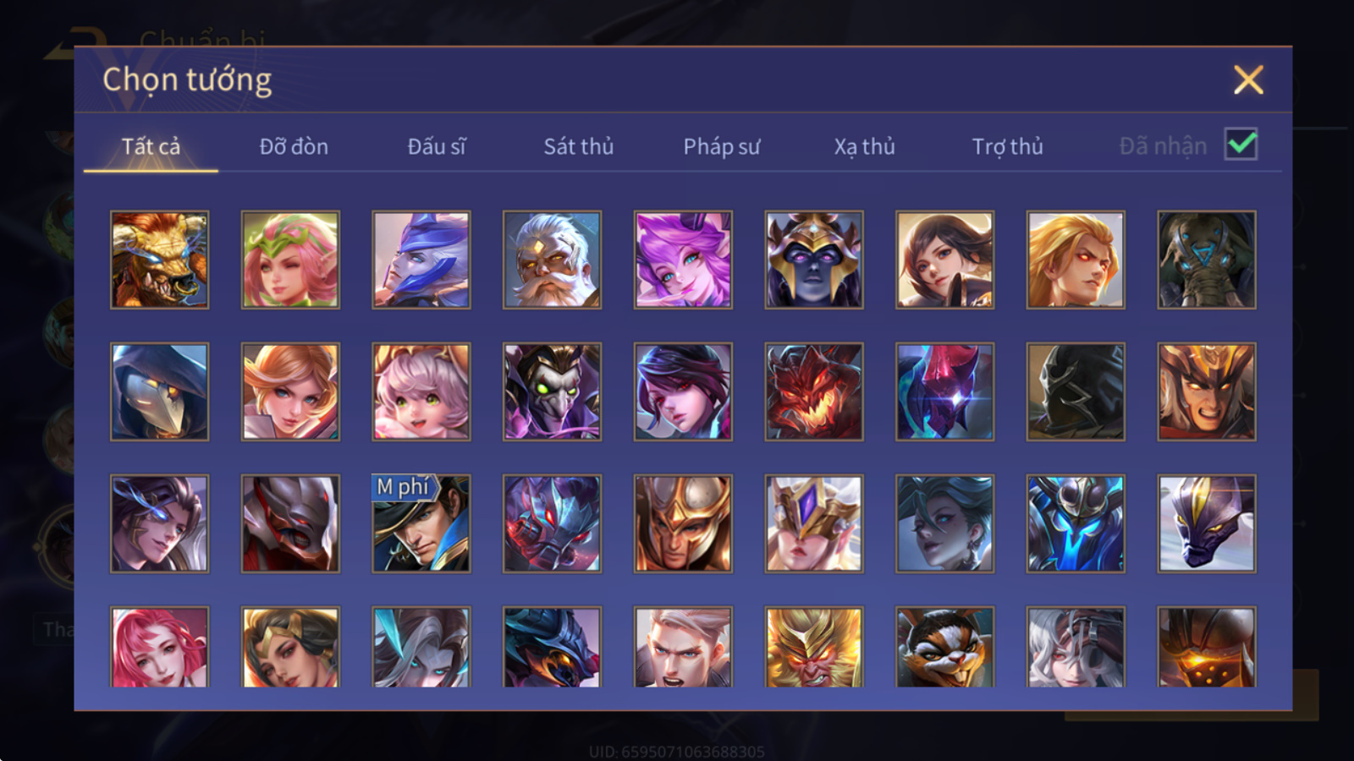
Task: Pick the golden monkey king hero portrait
Action: click(814, 647)
